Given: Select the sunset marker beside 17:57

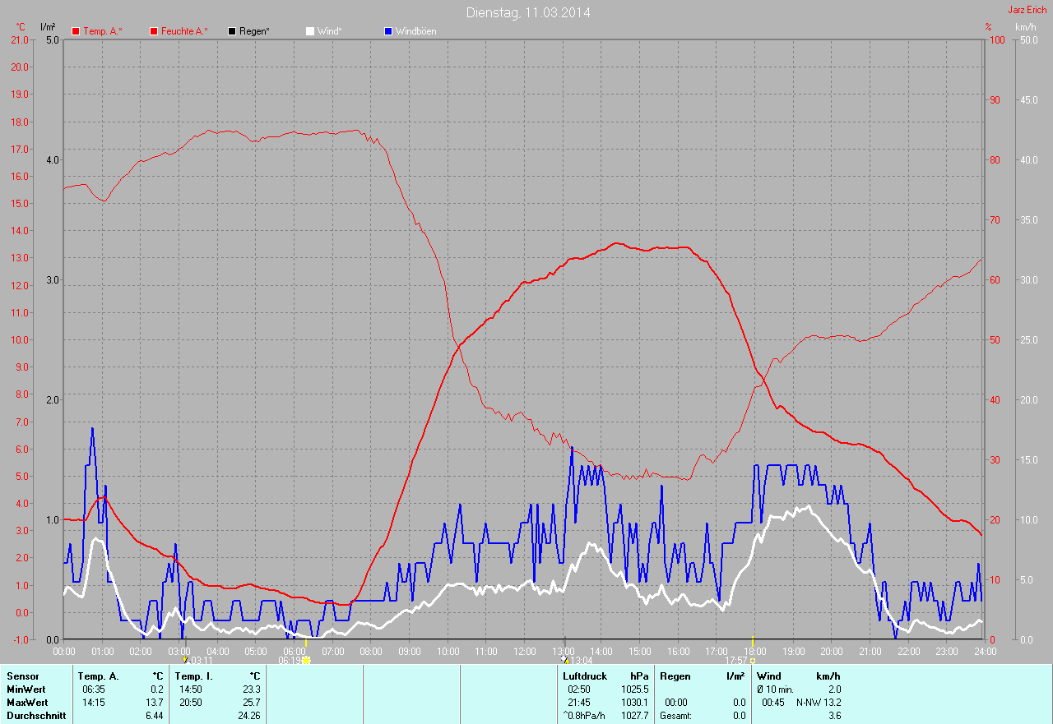Looking at the screenshot, I should pos(753,660).
